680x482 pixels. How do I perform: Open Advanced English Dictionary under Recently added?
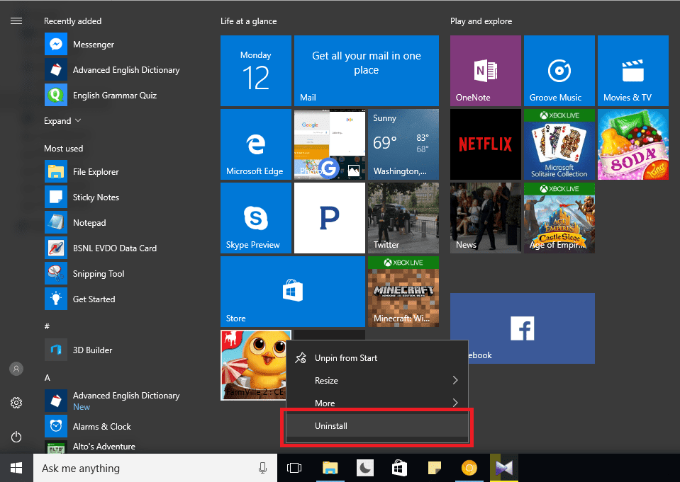[x=113, y=70]
